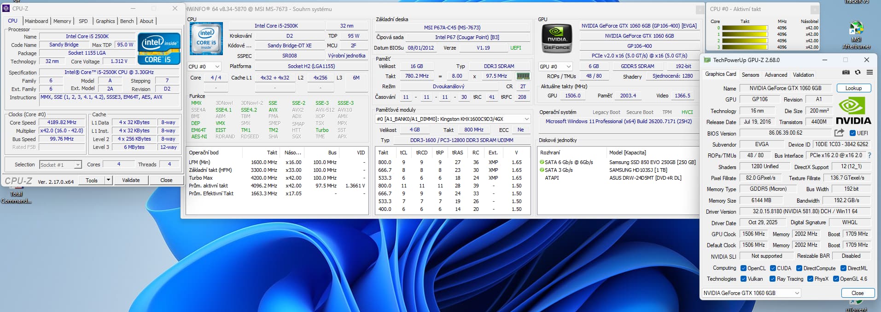Click the Bus Interface question mark icon
This screenshot has width=881, height=312.
869,156
